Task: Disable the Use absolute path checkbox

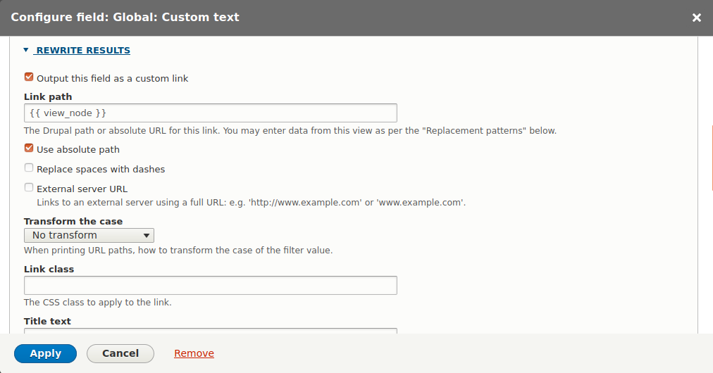Action: tap(29, 148)
